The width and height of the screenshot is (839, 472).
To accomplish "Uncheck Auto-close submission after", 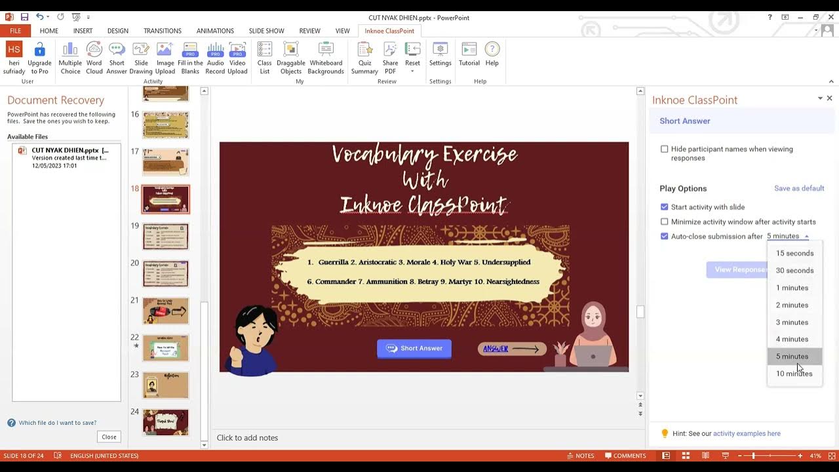I will point(664,237).
